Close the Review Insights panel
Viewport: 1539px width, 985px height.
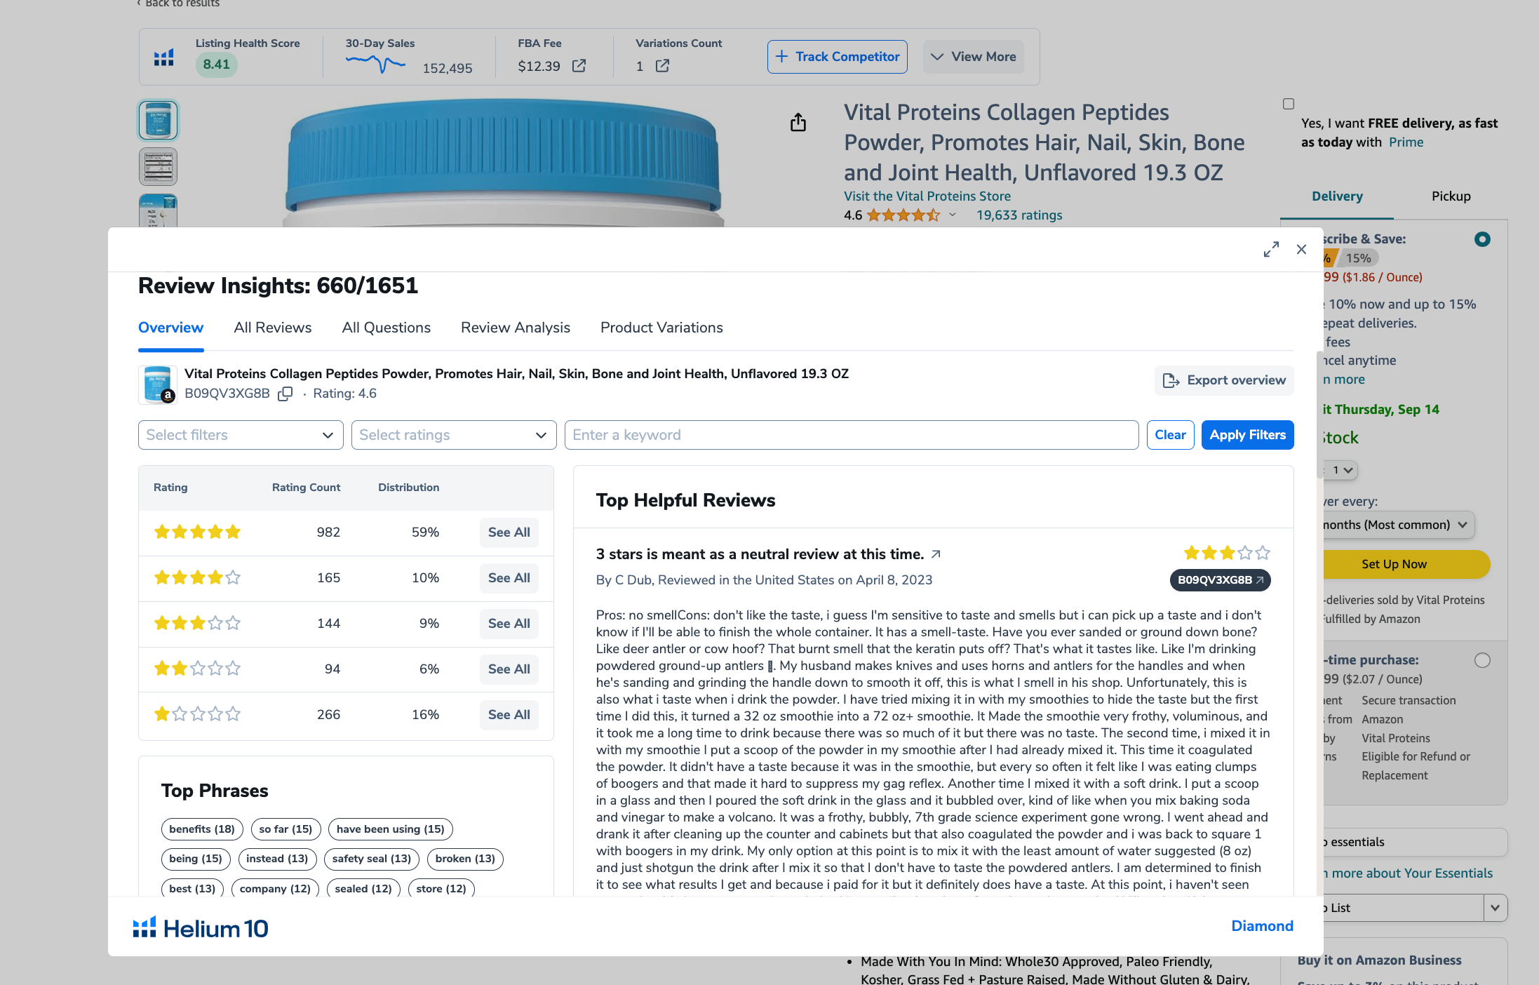click(1301, 250)
